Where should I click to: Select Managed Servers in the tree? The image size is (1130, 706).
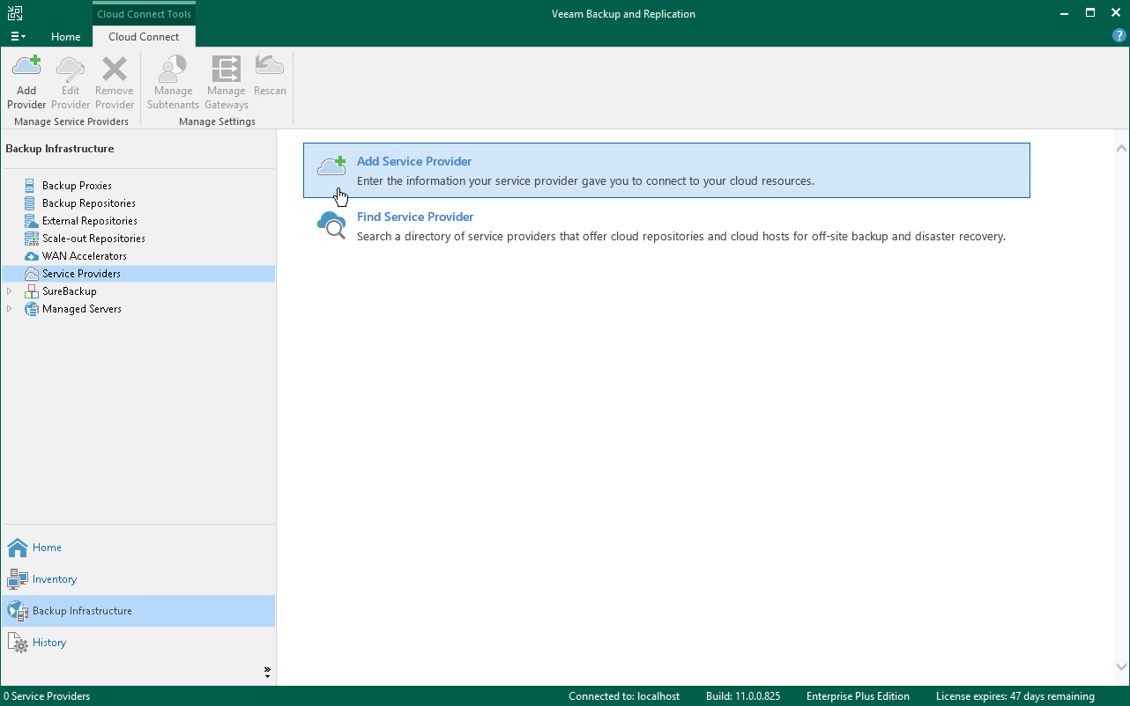pyautogui.click(x=82, y=309)
